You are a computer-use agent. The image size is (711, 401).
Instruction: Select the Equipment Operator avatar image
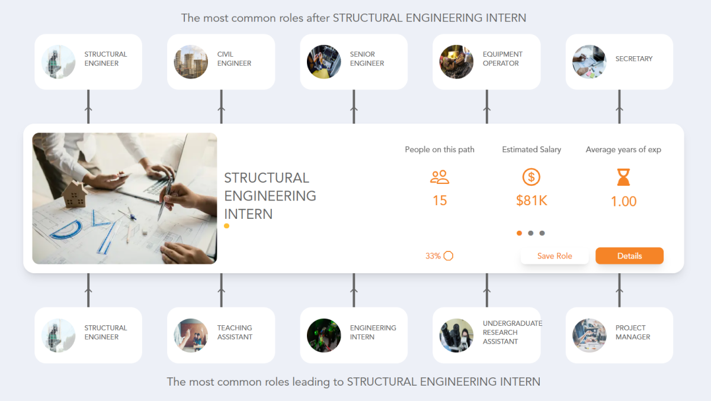pos(456,62)
